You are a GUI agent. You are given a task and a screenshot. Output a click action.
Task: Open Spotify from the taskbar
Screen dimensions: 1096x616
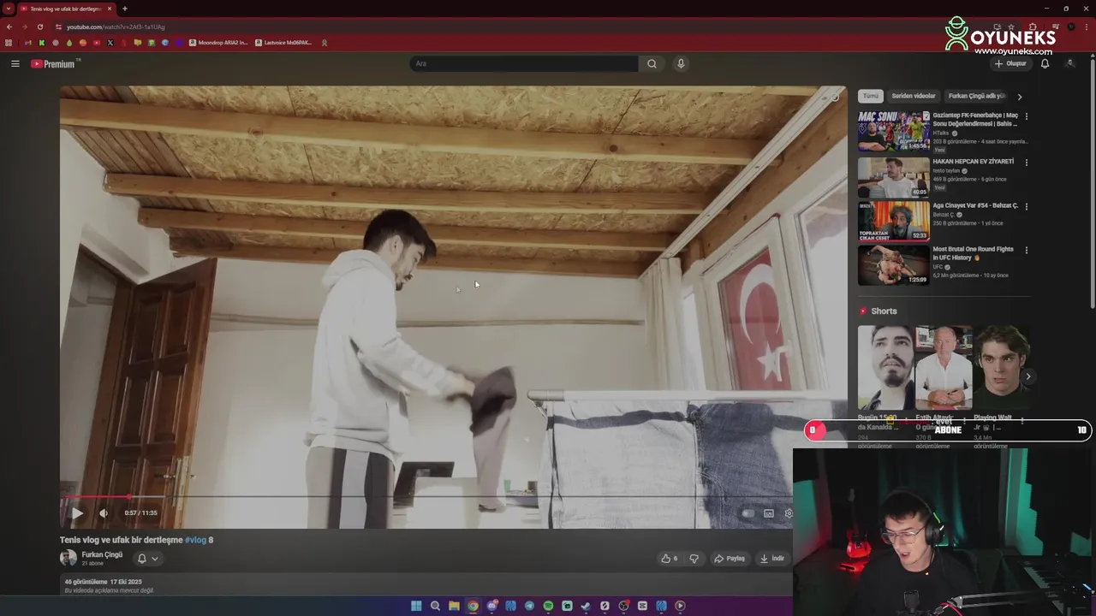pyautogui.click(x=548, y=606)
